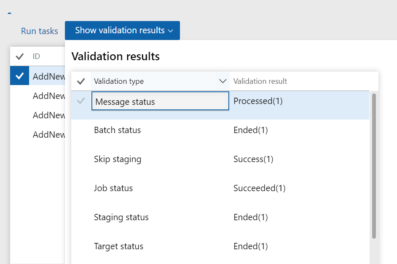Check the third AddNew row

click(x=19, y=115)
